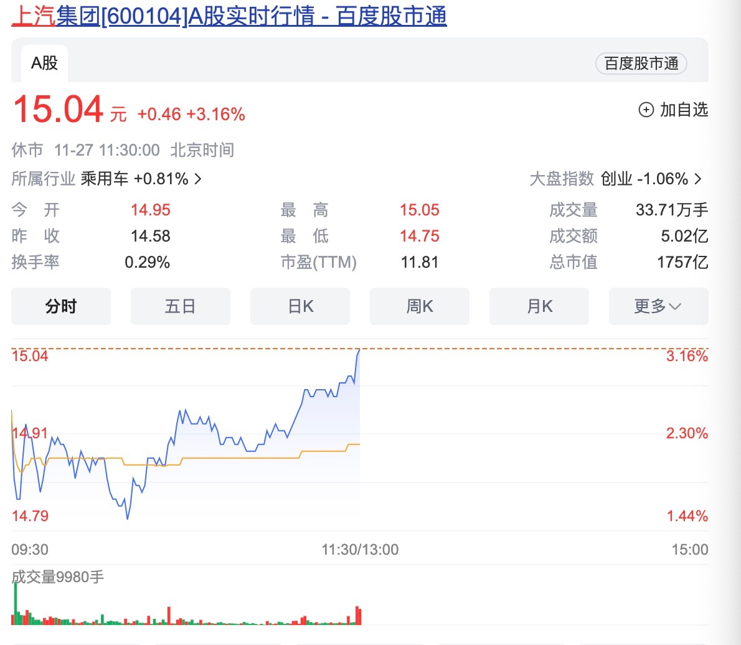Click the 15:00 time axis label
Screen dimensions: 741x645
pos(690,549)
